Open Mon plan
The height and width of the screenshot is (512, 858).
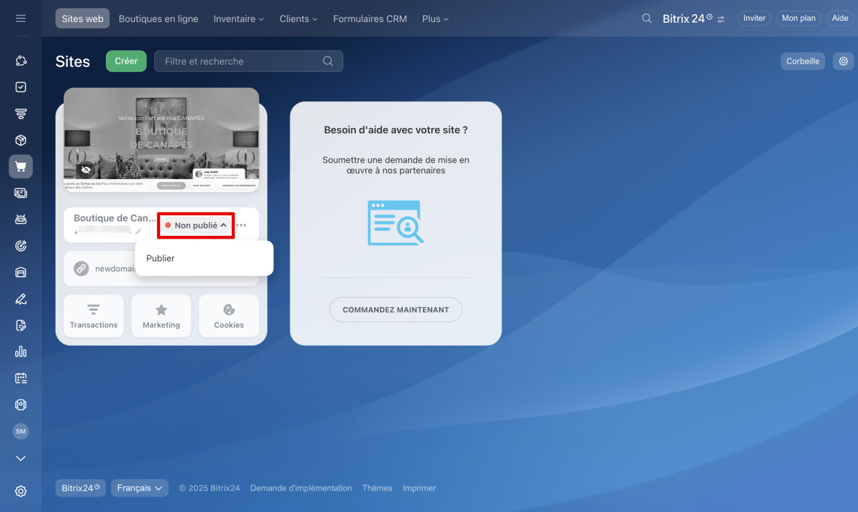[x=798, y=19]
